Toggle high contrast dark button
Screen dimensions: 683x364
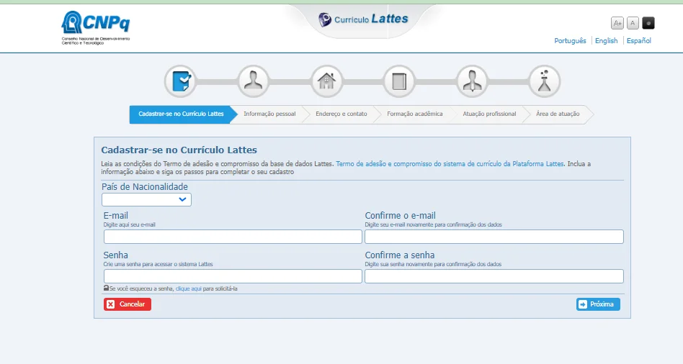tap(648, 23)
